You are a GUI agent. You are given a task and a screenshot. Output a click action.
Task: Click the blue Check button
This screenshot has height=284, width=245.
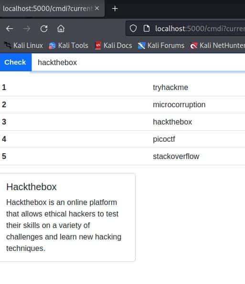16,62
